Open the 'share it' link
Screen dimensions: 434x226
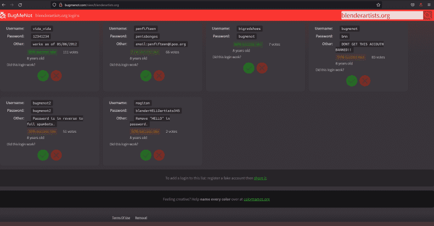[x=260, y=178]
